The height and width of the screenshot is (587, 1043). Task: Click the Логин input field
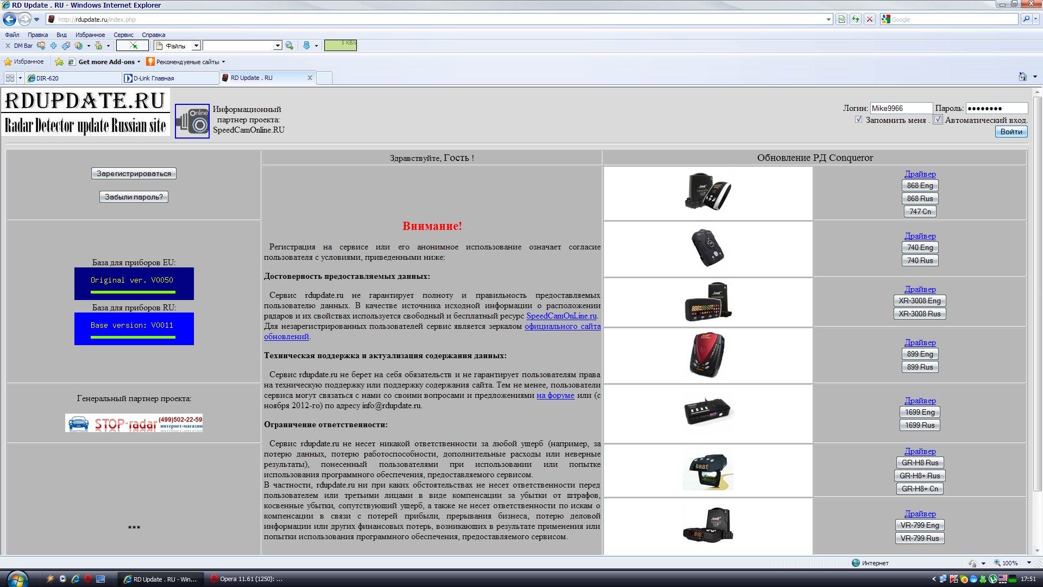click(x=901, y=108)
